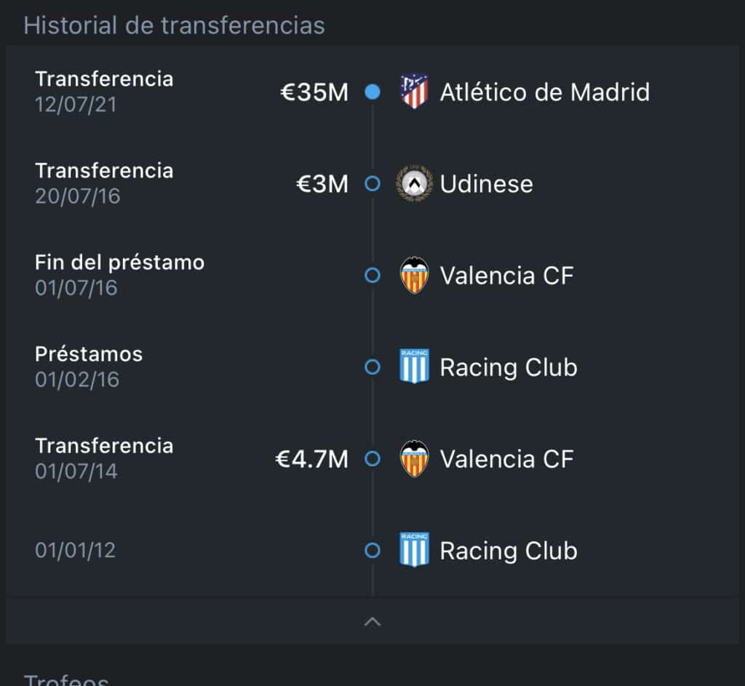Screen dimensions: 745x686
Task: Click the filled blue timeline dot for Atlético
Action: pyautogui.click(x=372, y=92)
